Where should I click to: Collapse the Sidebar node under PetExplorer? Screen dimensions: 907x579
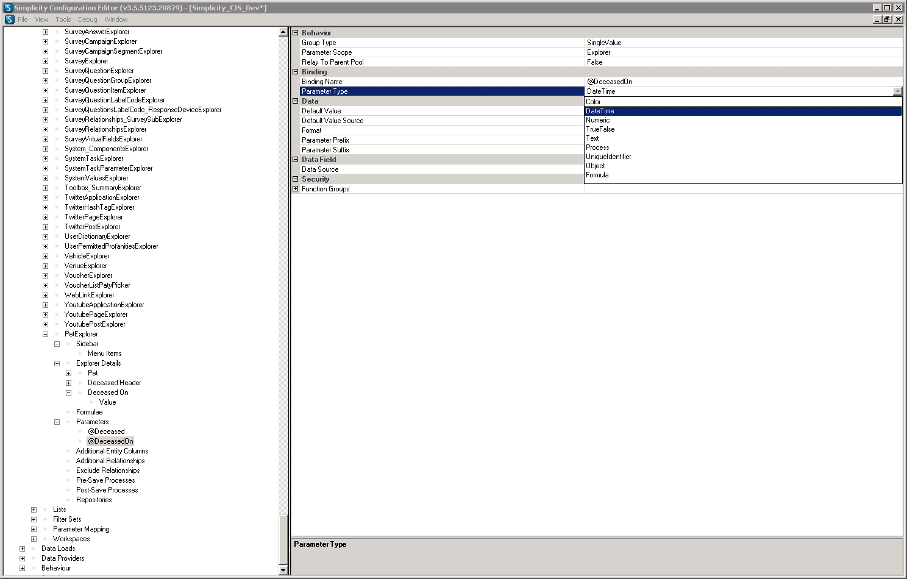(x=57, y=344)
